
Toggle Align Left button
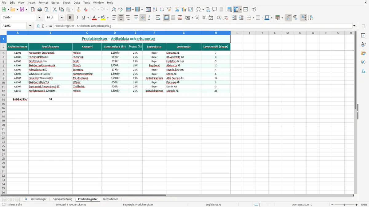coord(114,18)
